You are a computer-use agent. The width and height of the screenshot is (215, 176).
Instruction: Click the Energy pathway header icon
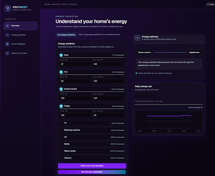tap(137, 38)
